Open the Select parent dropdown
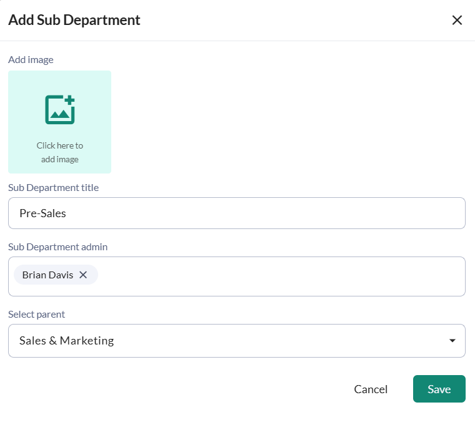The image size is (475, 435). tap(237, 341)
